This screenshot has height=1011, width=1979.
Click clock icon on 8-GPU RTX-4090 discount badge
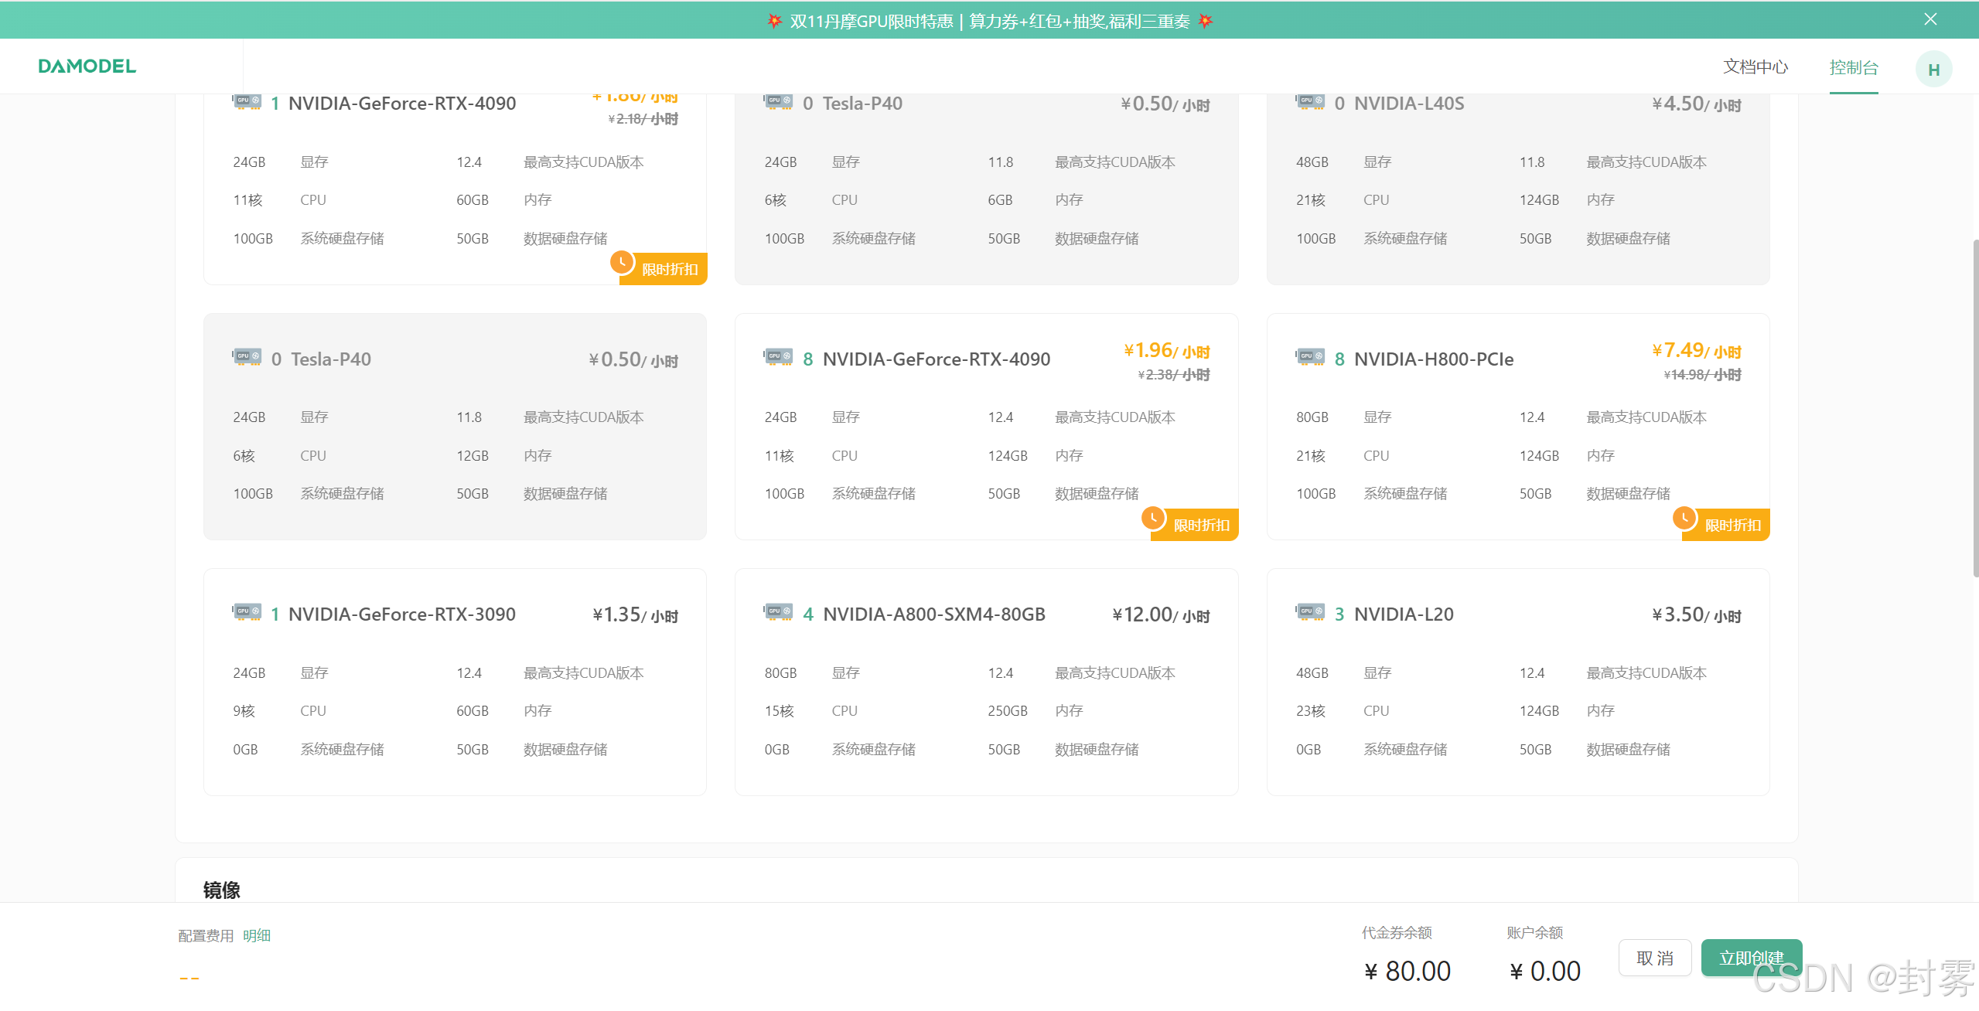[x=1152, y=517]
